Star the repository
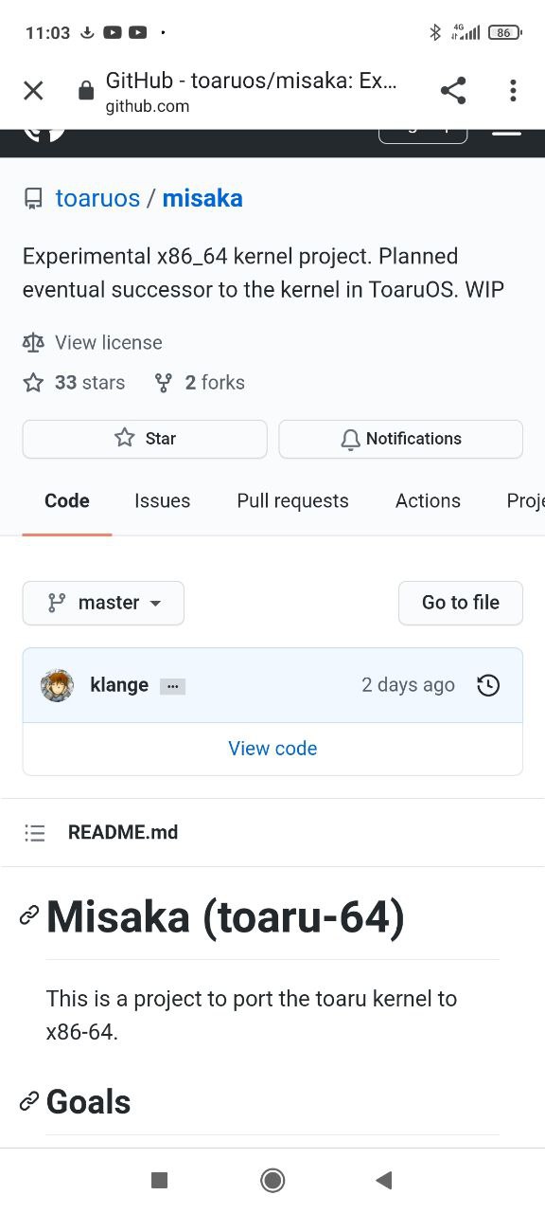The image size is (545, 1213). [145, 439]
